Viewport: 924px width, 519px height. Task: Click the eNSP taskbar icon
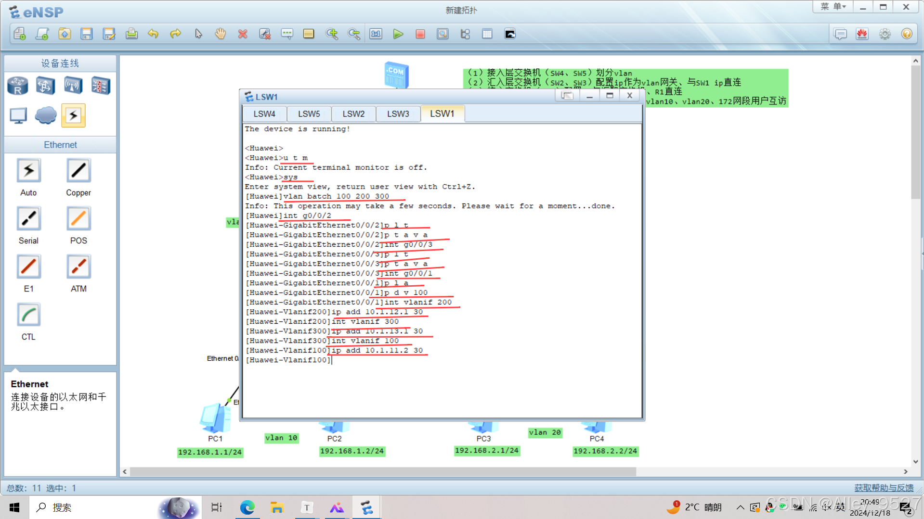pyautogui.click(x=367, y=507)
